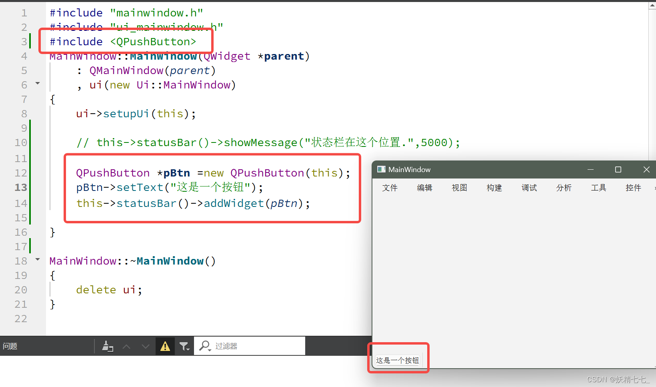
Task: Minimize the MainWindow window
Action: click(x=590, y=170)
